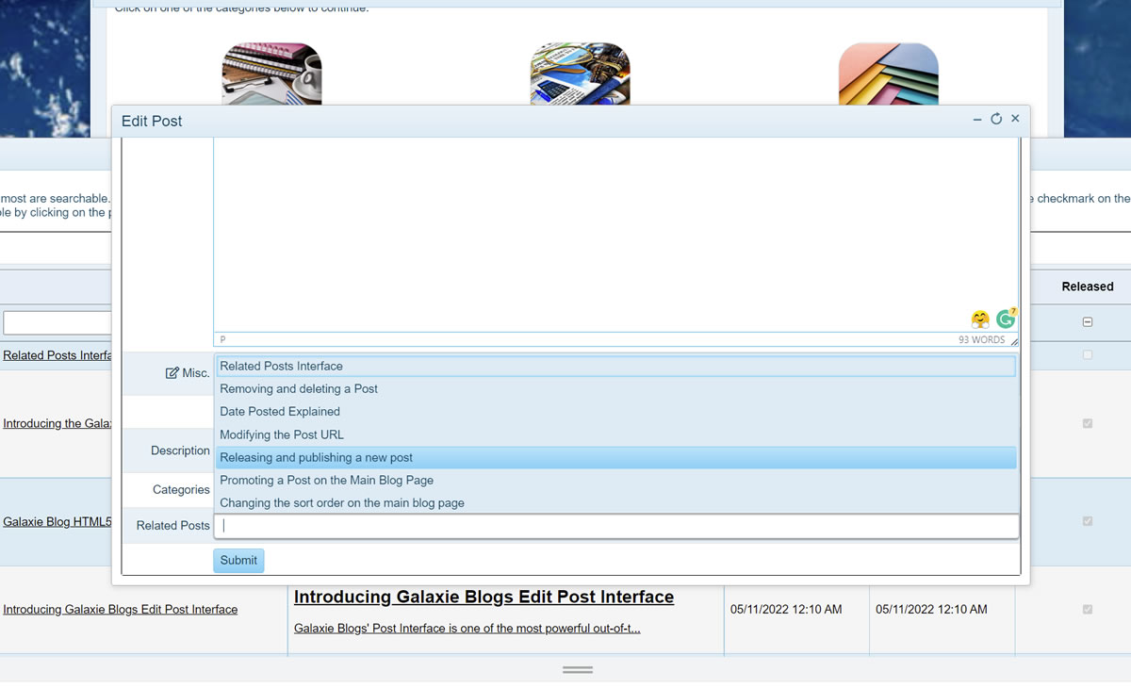
Task: Open the emoji picker in the editor
Action: coord(980,319)
